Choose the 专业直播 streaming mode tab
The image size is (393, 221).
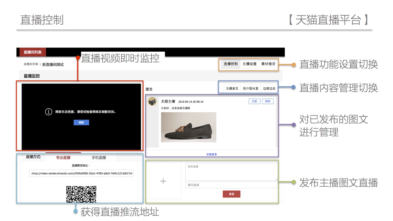coord(63,158)
